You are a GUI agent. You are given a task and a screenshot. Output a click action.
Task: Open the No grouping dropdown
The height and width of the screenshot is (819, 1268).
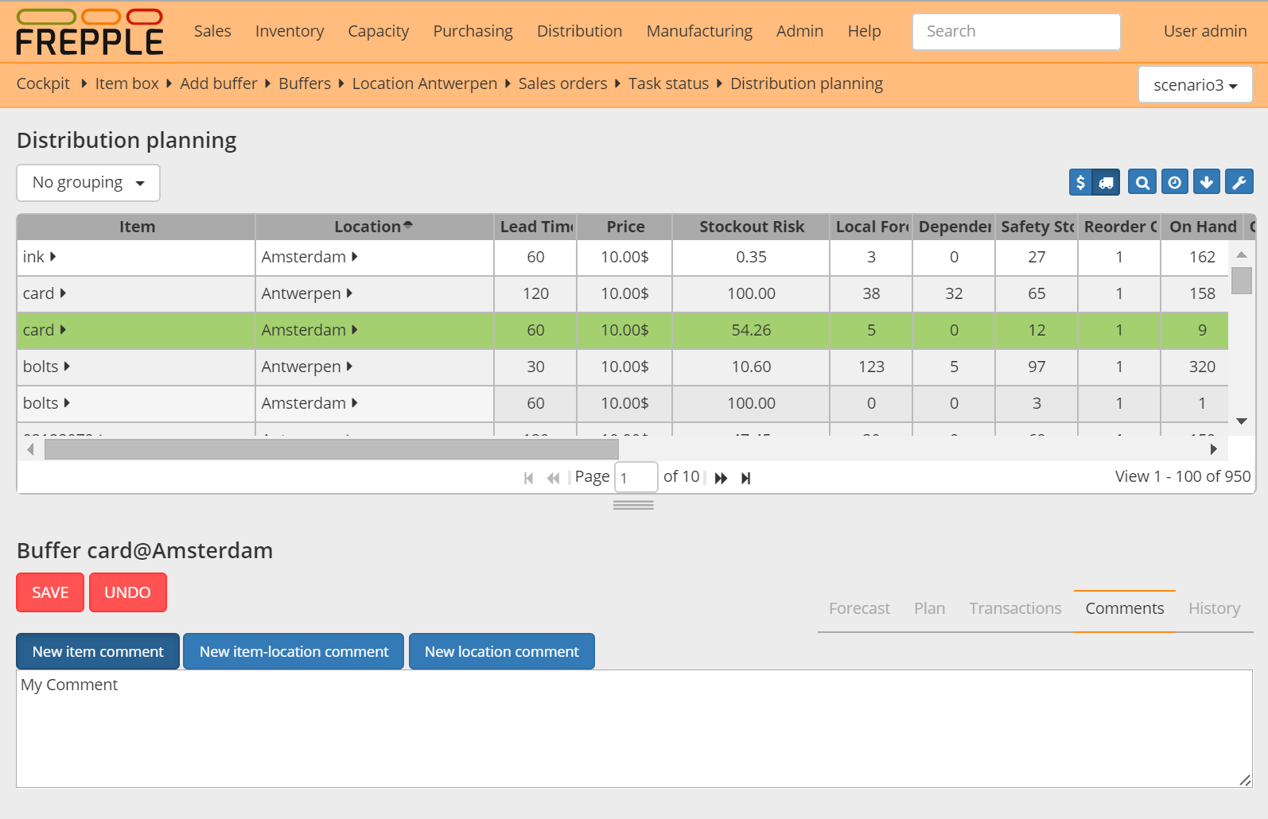click(x=88, y=183)
